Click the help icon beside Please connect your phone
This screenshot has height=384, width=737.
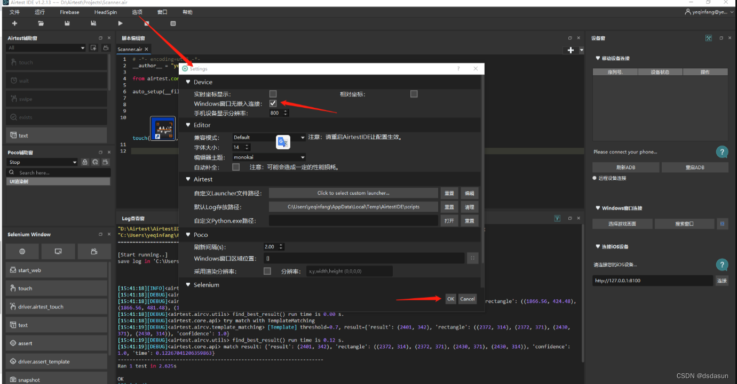[x=722, y=152]
